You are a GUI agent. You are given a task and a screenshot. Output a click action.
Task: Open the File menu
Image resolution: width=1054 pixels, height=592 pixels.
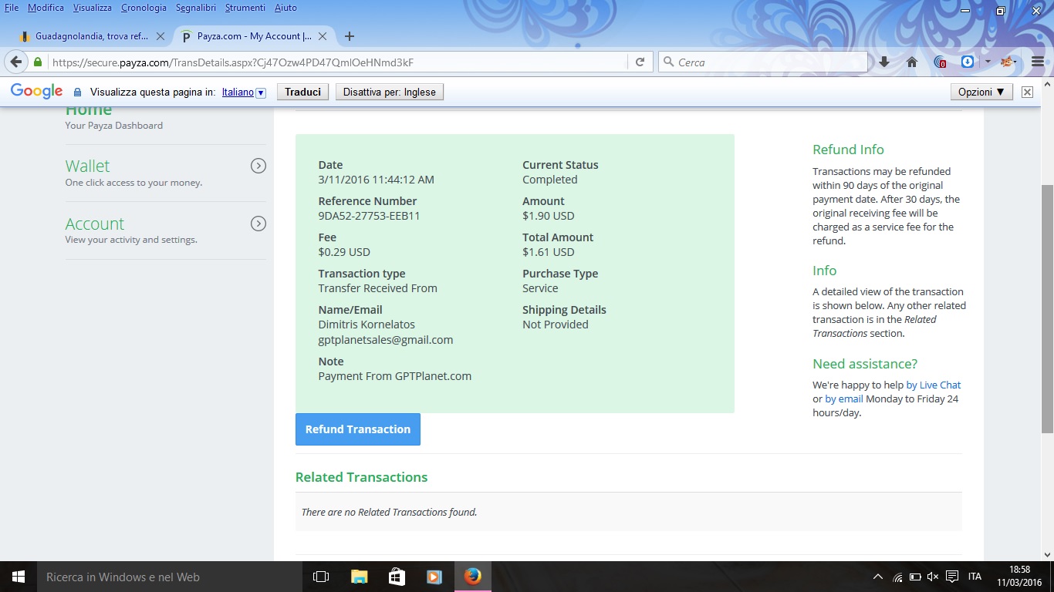[x=12, y=8]
